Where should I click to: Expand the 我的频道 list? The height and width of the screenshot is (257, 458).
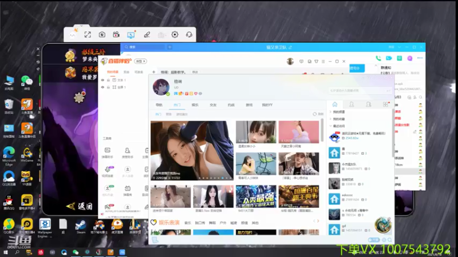click(x=337, y=112)
